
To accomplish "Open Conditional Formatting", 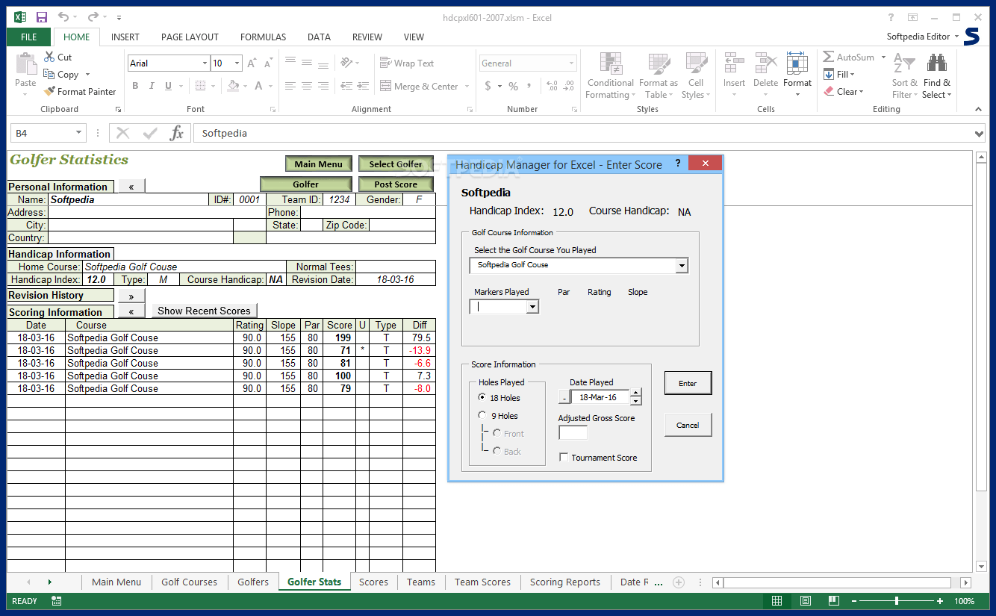I will pyautogui.click(x=610, y=75).
